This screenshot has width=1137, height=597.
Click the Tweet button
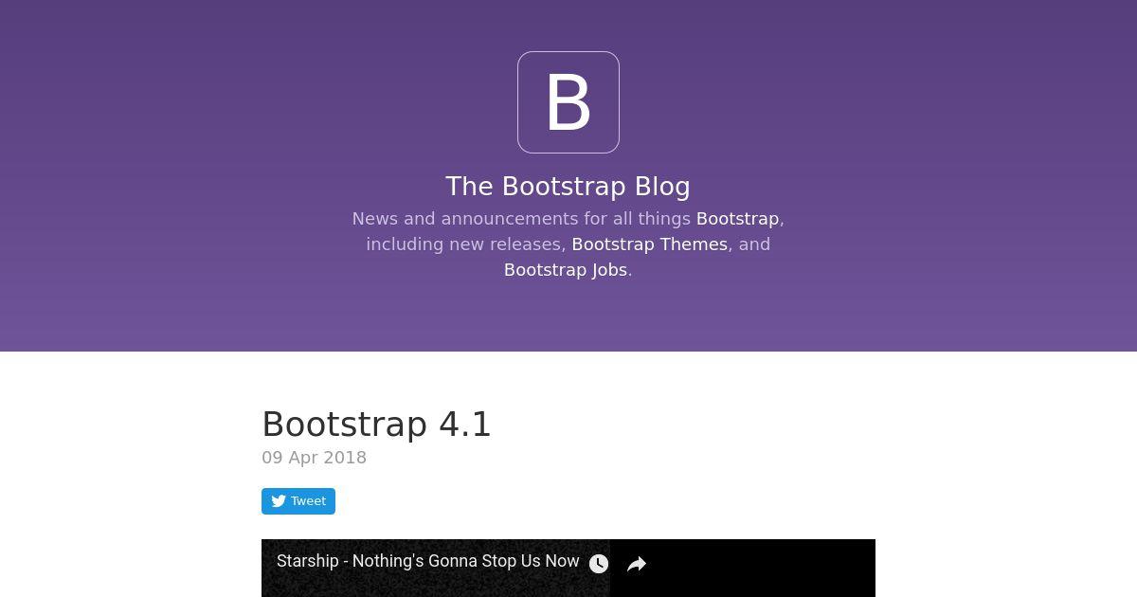click(x=298, y=501)
